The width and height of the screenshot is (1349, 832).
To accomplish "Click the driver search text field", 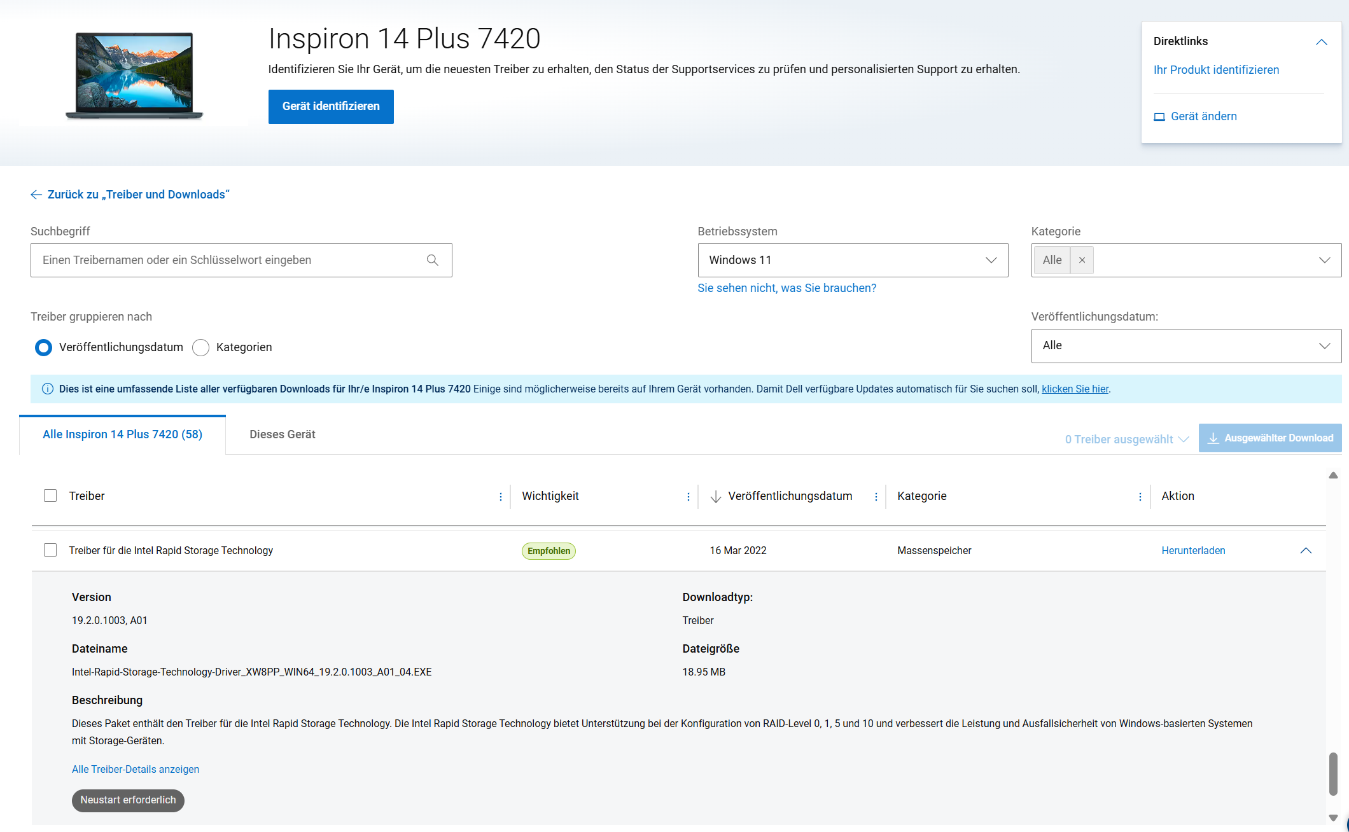I will click(x=229, y=260).
